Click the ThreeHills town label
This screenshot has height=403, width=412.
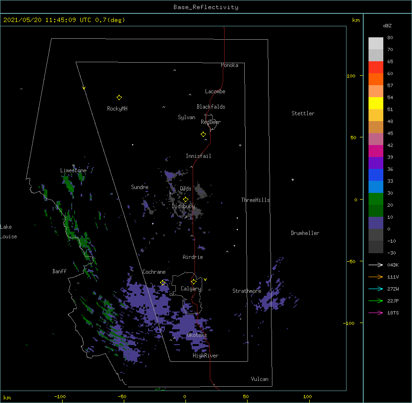click(x=255, y=200)
